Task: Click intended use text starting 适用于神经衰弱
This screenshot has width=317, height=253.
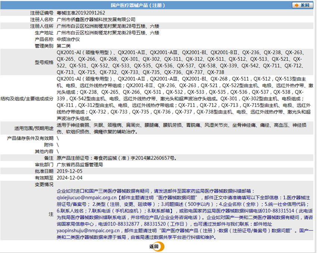Action: point(182,129)
